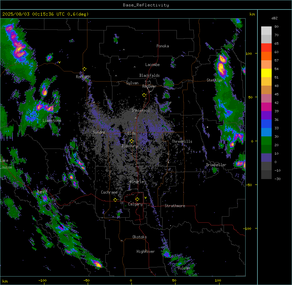
Task: Click the 80 value in dBZ legend
Action: tap(276, 27)
